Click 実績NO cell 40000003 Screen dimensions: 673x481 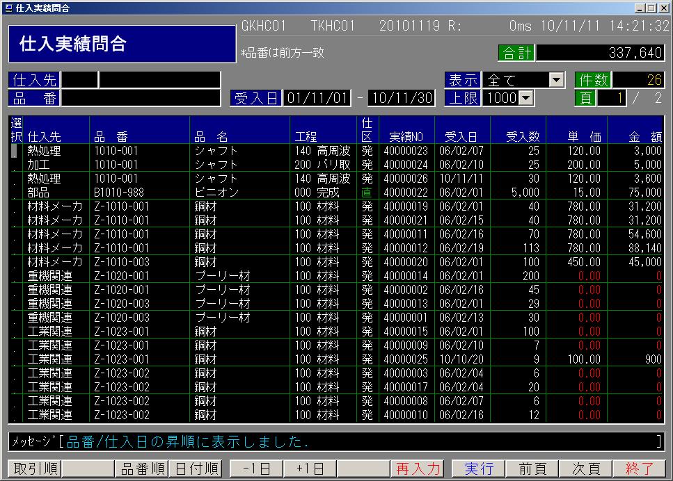[x=406, y=373]
